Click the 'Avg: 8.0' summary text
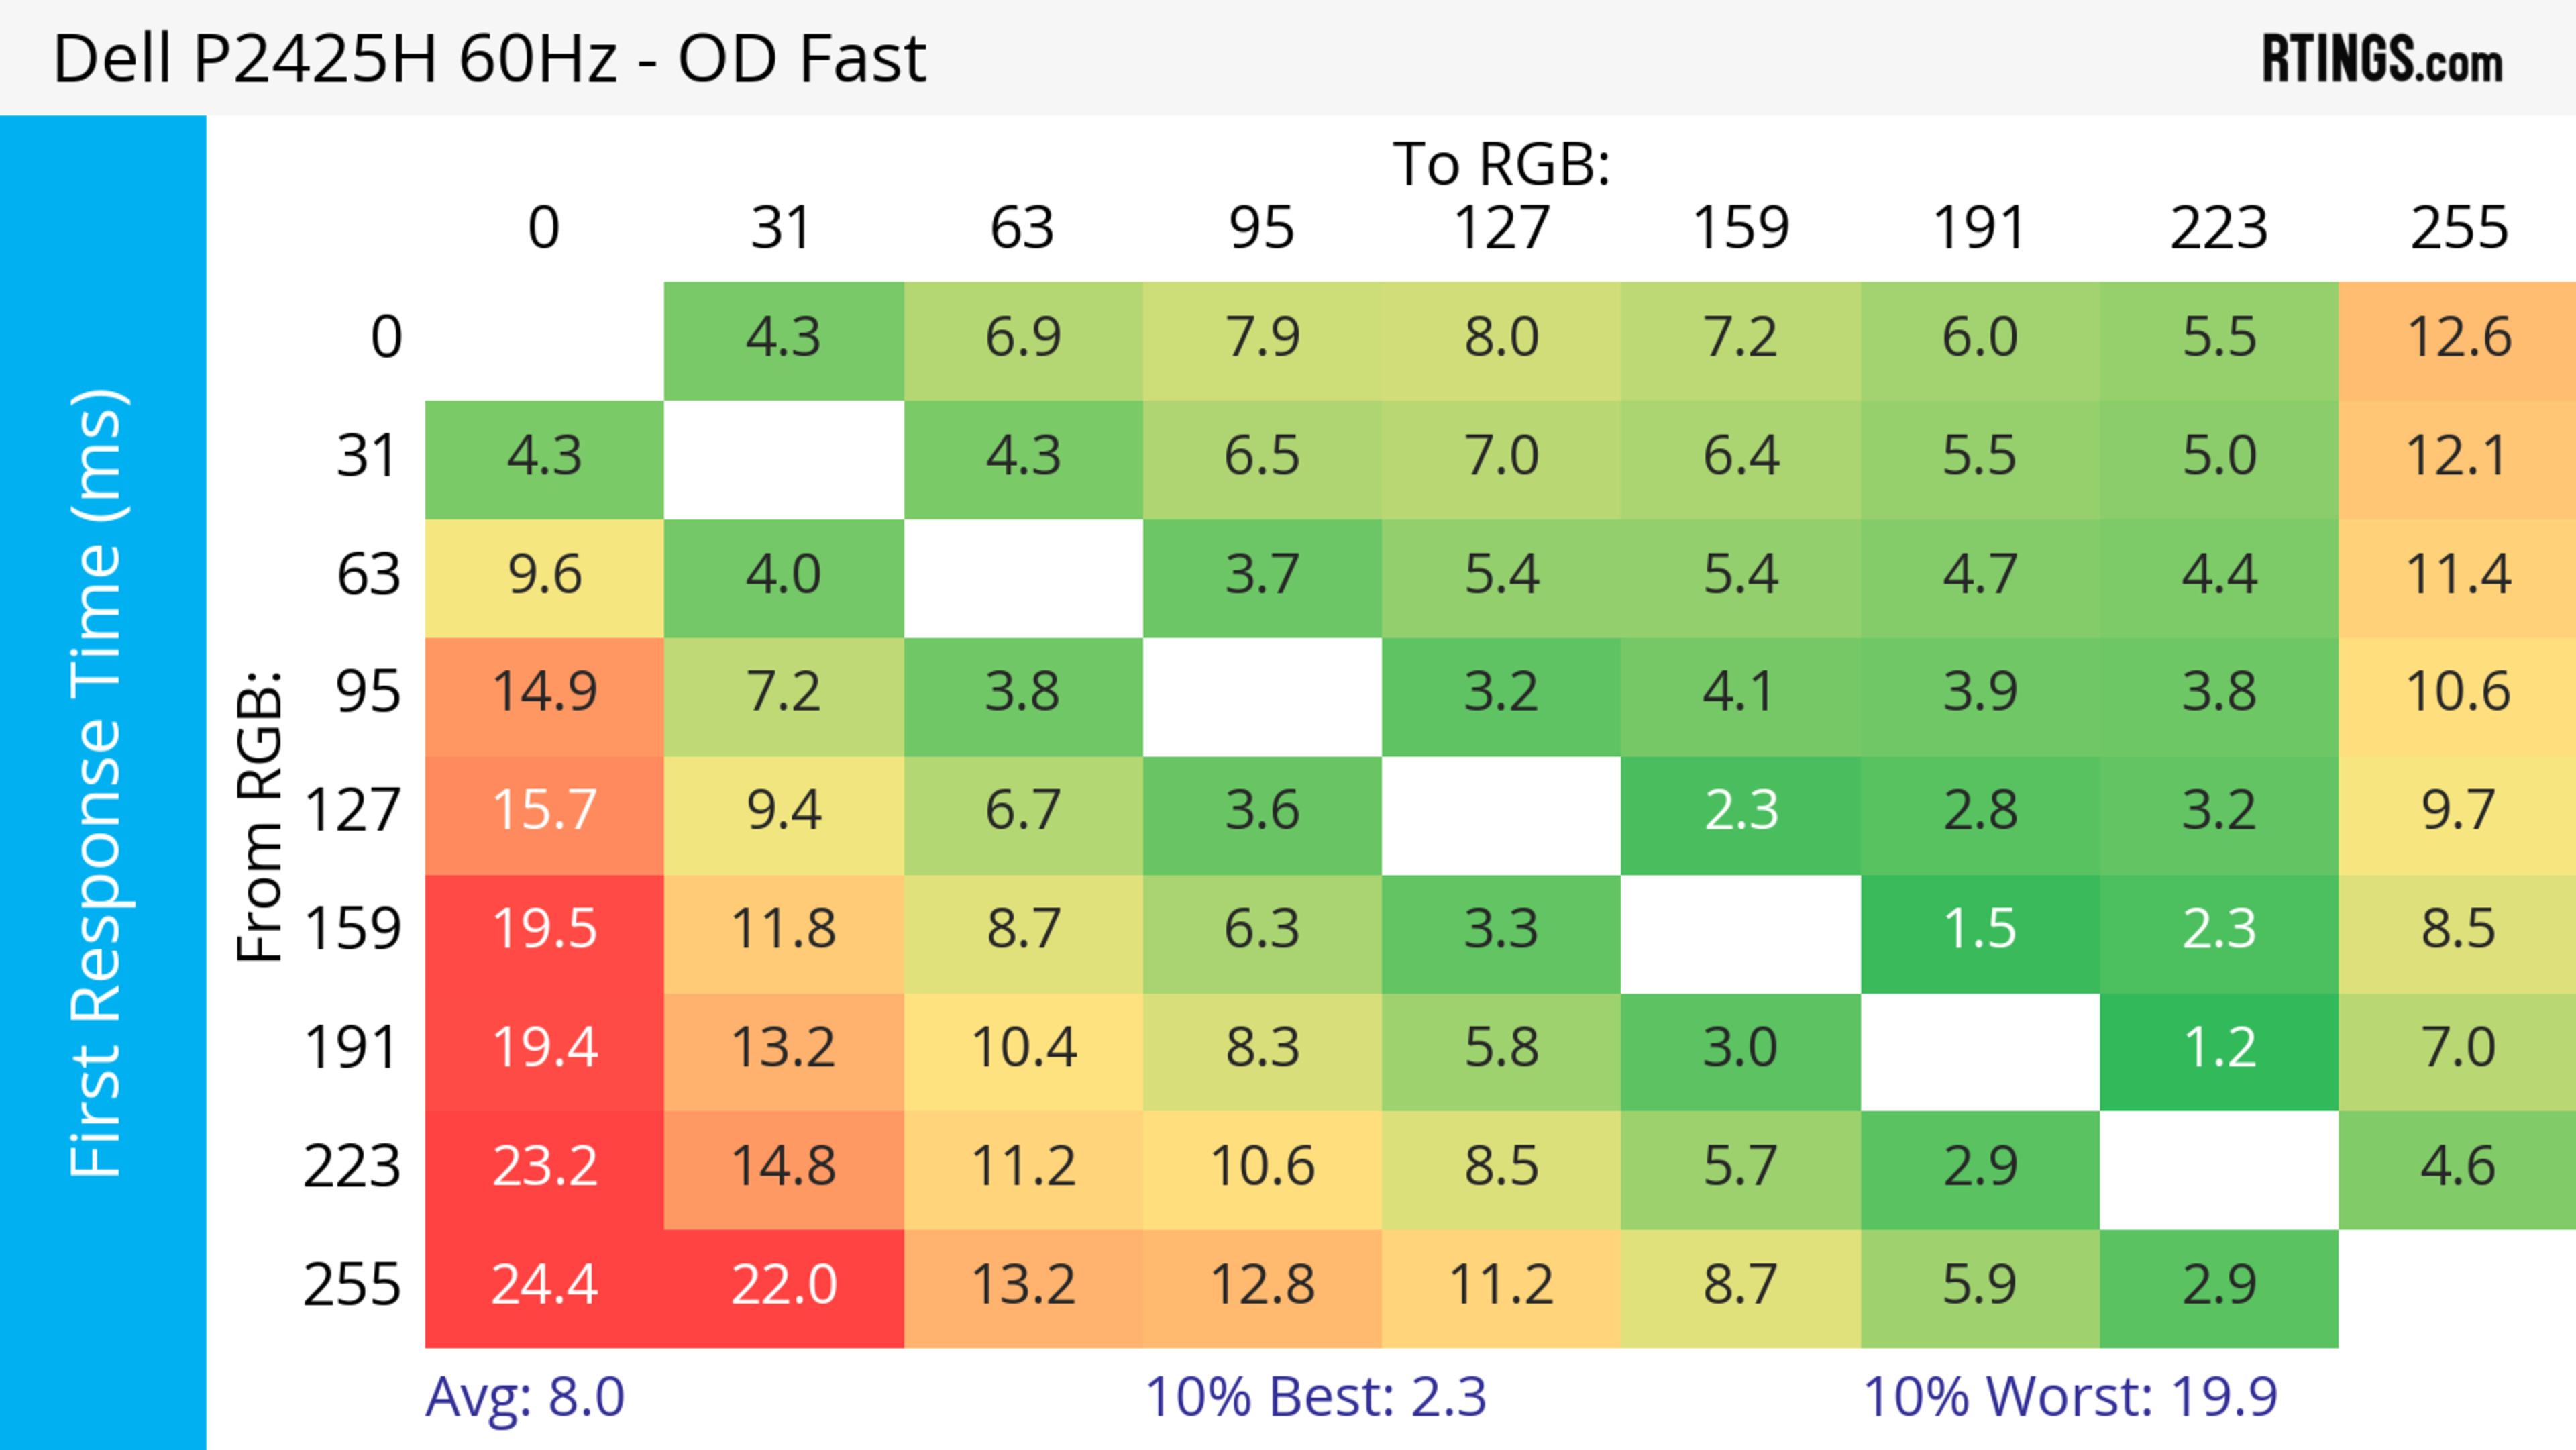2576x1450 pixels. (x=525, y=1396)
